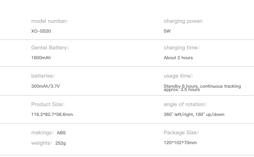Select the XO-SS20 model value
The height and width of the screenshot is (157, 254).
41,31
